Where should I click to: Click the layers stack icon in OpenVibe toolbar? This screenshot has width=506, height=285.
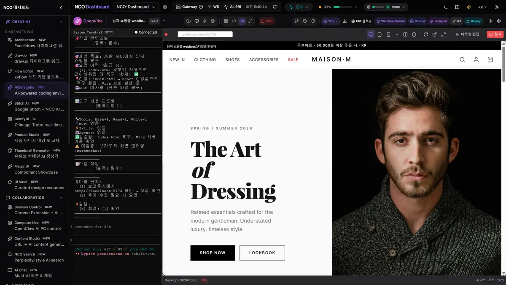click(x=213, y=21)
